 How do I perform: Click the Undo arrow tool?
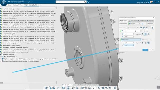coord(58,88)
